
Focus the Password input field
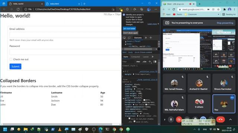point(65,52)
